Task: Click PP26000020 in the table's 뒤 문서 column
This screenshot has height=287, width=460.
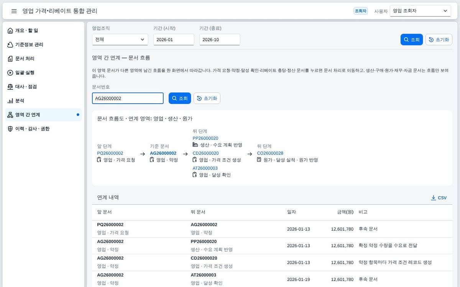Action: (x=204, y=241)
